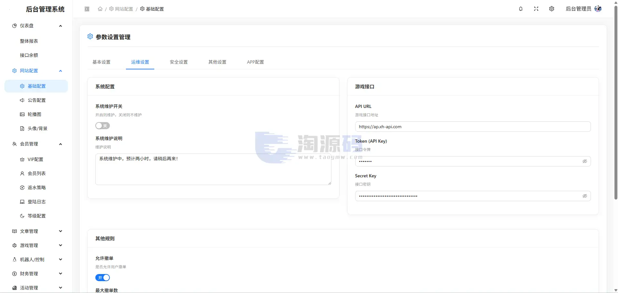Click the admin avatar image
Viewport: 618px width, 293px height.
(x=598, y=9)
